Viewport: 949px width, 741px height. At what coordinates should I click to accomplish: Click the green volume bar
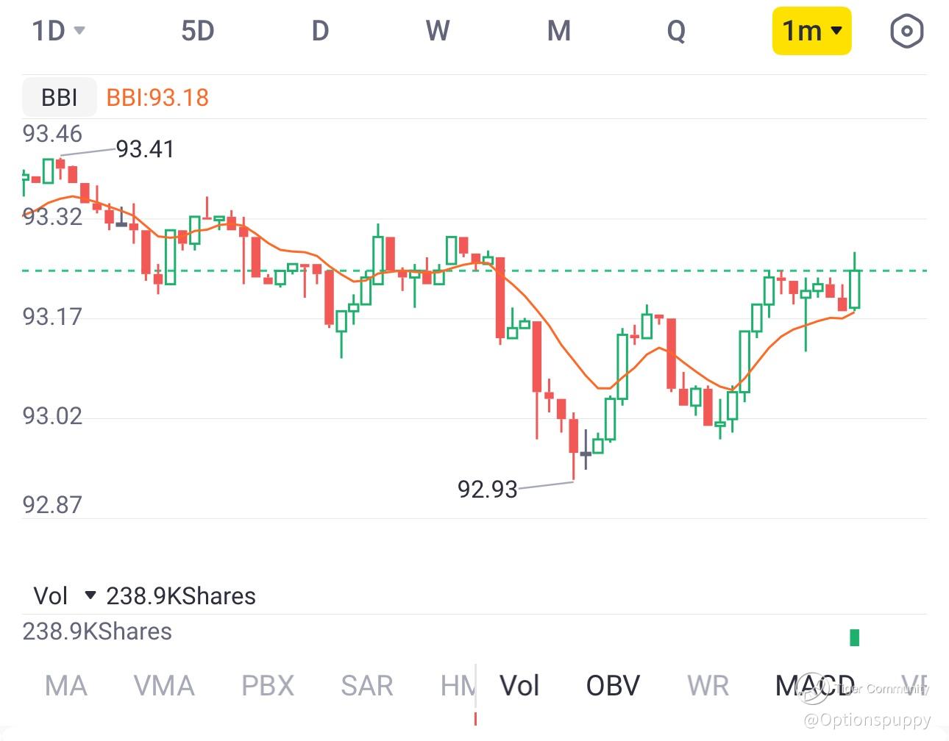point(854,637)
